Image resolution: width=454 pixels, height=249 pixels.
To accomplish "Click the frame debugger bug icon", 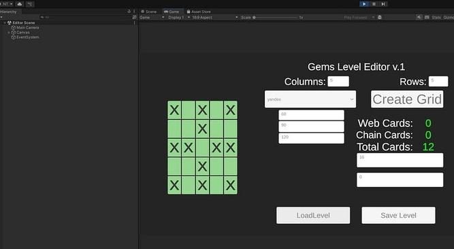I will 380,18.
